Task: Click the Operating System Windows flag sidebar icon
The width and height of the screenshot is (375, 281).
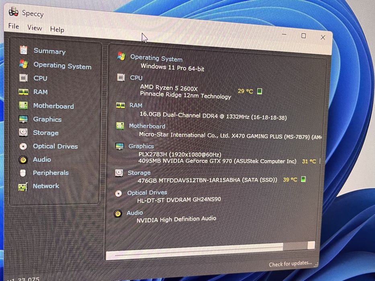Action: [x=23, y=64]
